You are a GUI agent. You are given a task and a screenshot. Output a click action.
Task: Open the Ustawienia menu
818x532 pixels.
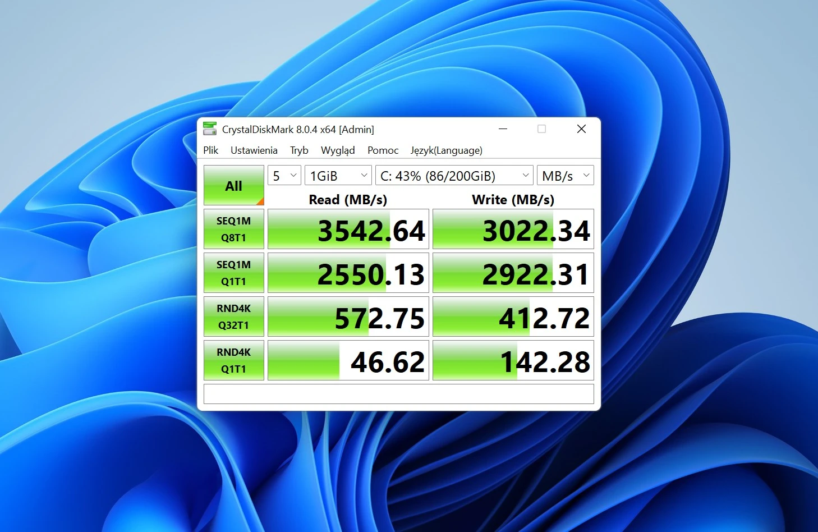tap(254, 150)
